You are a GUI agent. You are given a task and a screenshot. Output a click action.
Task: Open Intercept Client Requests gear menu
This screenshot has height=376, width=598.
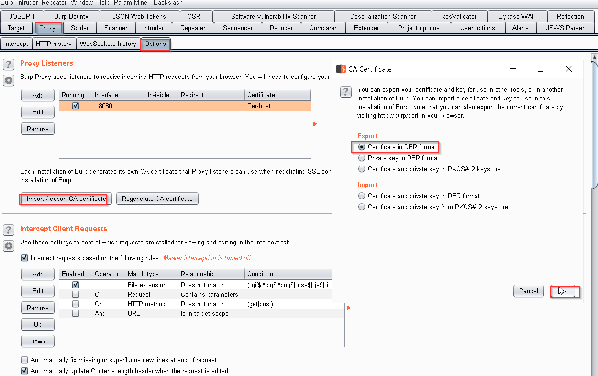[x=9, y=246]
